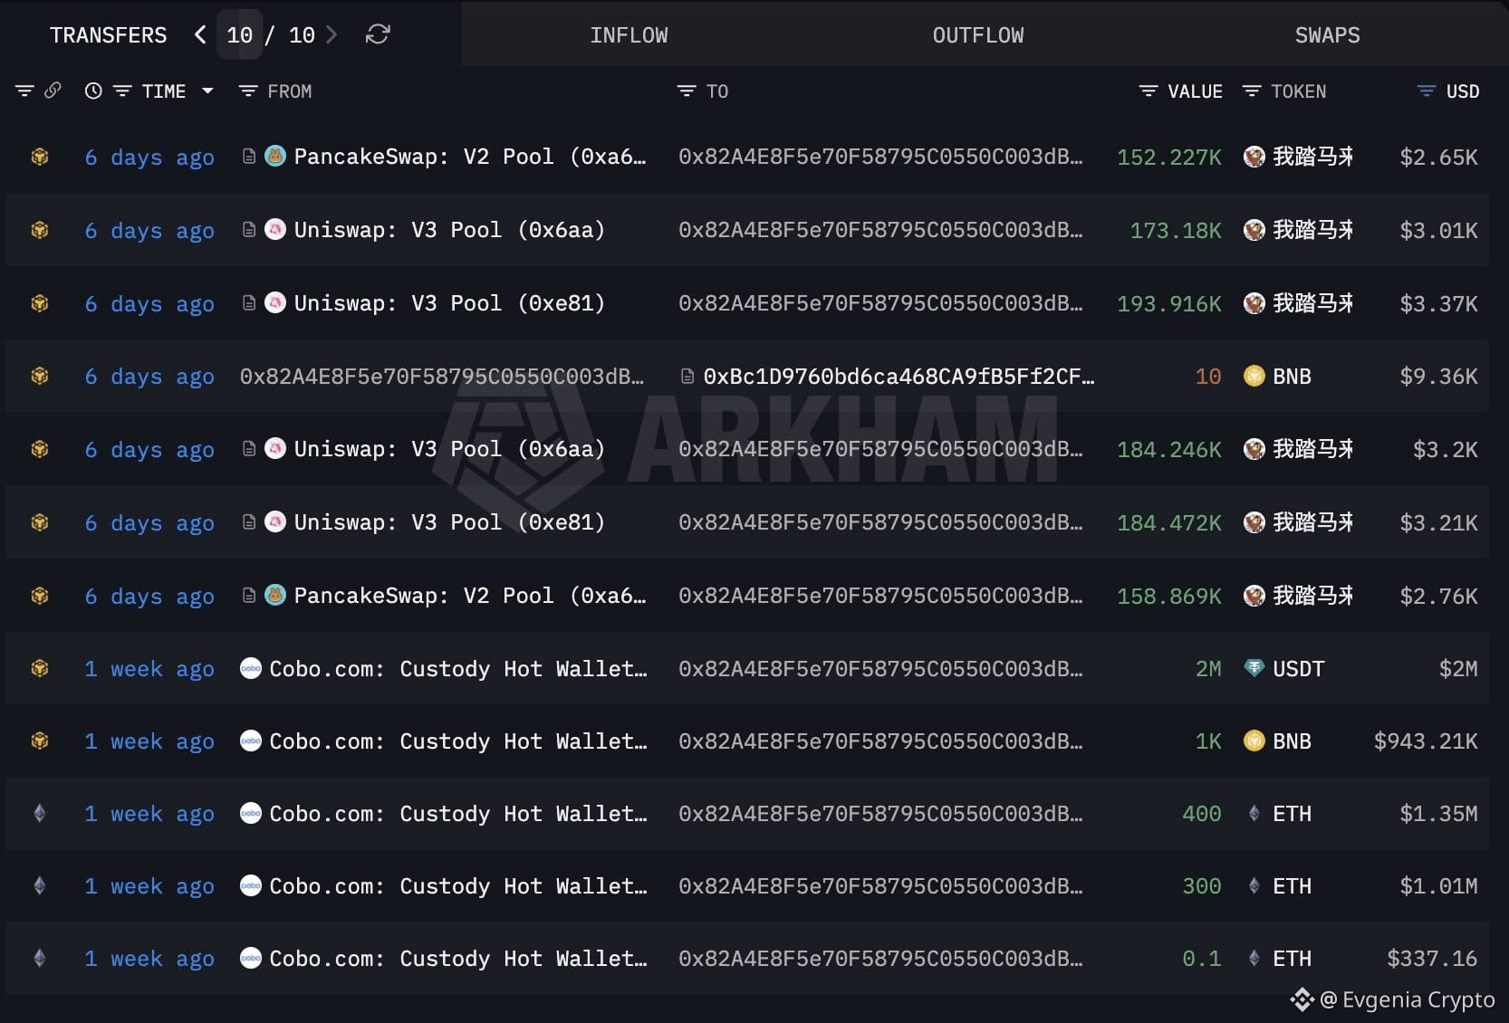Screen dimensions: 1509x1023
Task: Switch to the SWAPS tab
Action: [1327, 35]
